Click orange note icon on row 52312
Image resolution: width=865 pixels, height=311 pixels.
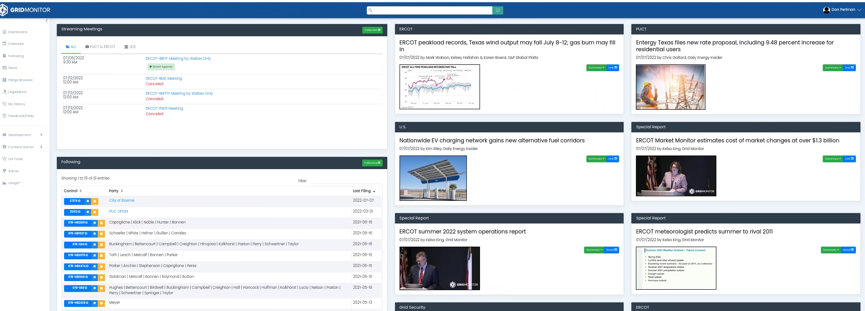[x=95, y=212]
